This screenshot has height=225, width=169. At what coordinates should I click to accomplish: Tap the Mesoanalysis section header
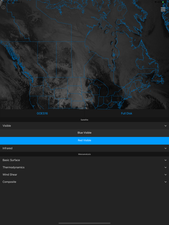pyautogui.click(x=84, y=154)
